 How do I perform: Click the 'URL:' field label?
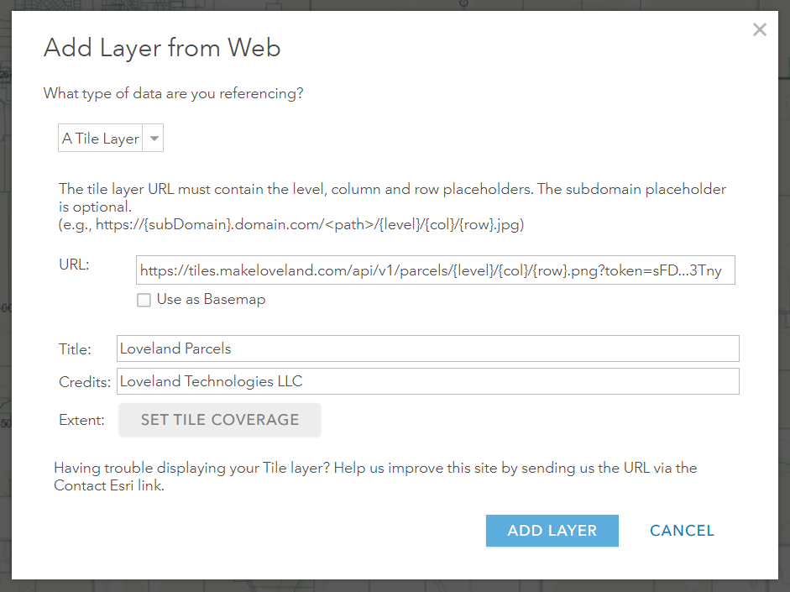coord(74,265)
